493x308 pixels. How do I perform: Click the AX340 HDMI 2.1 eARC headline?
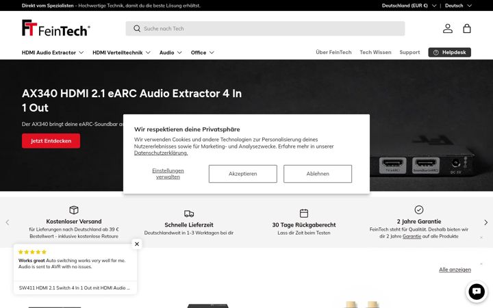click(x=131, y=101)
